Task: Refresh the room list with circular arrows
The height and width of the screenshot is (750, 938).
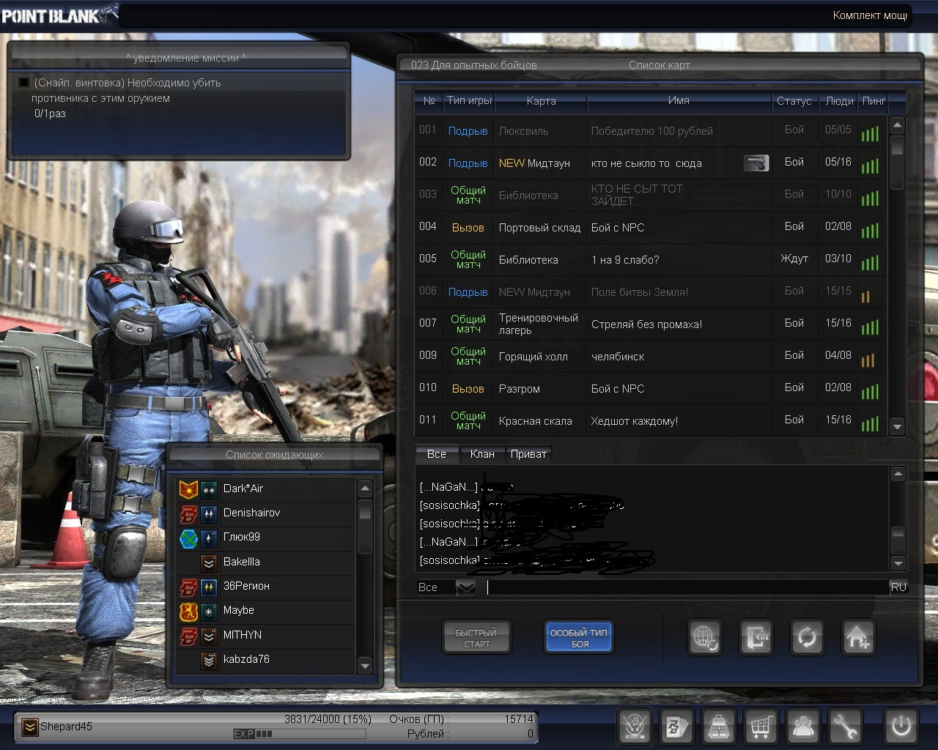Action: coord(807,637)
